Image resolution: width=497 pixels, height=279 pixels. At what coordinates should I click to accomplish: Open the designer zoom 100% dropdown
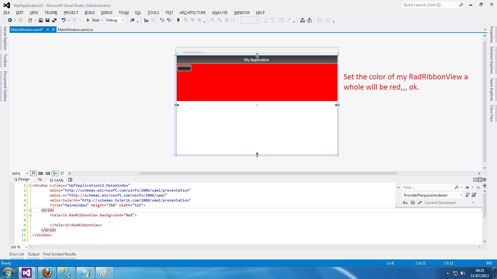pyautogui.click(x=27, y=174)
